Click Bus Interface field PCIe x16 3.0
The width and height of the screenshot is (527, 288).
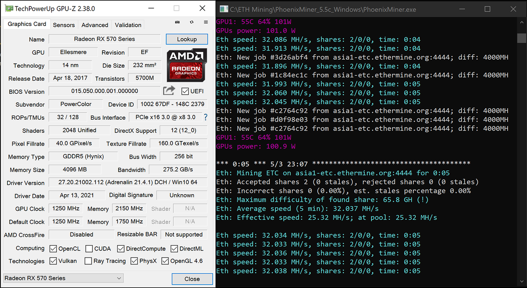(166, 117)
